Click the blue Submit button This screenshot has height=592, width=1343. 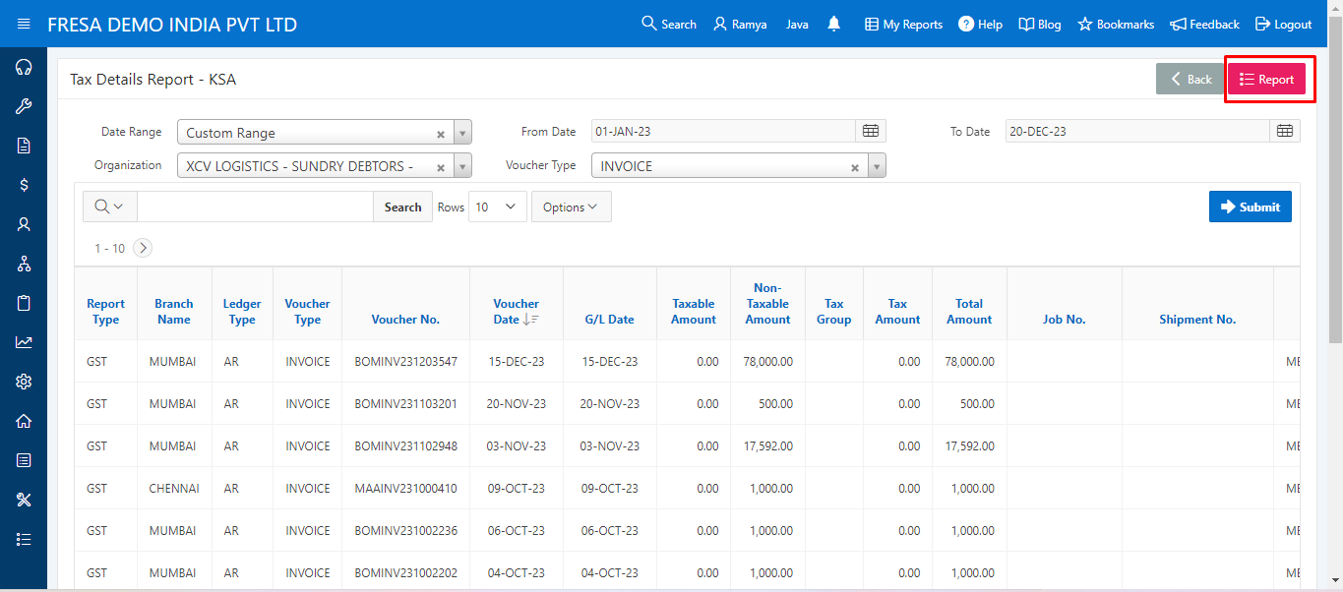(x=1251, y=207)
